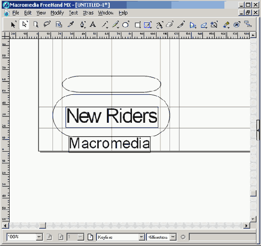261x246 pixels.
Task: Click the vertical scrollbar down arrow
Action: (253, 219)
